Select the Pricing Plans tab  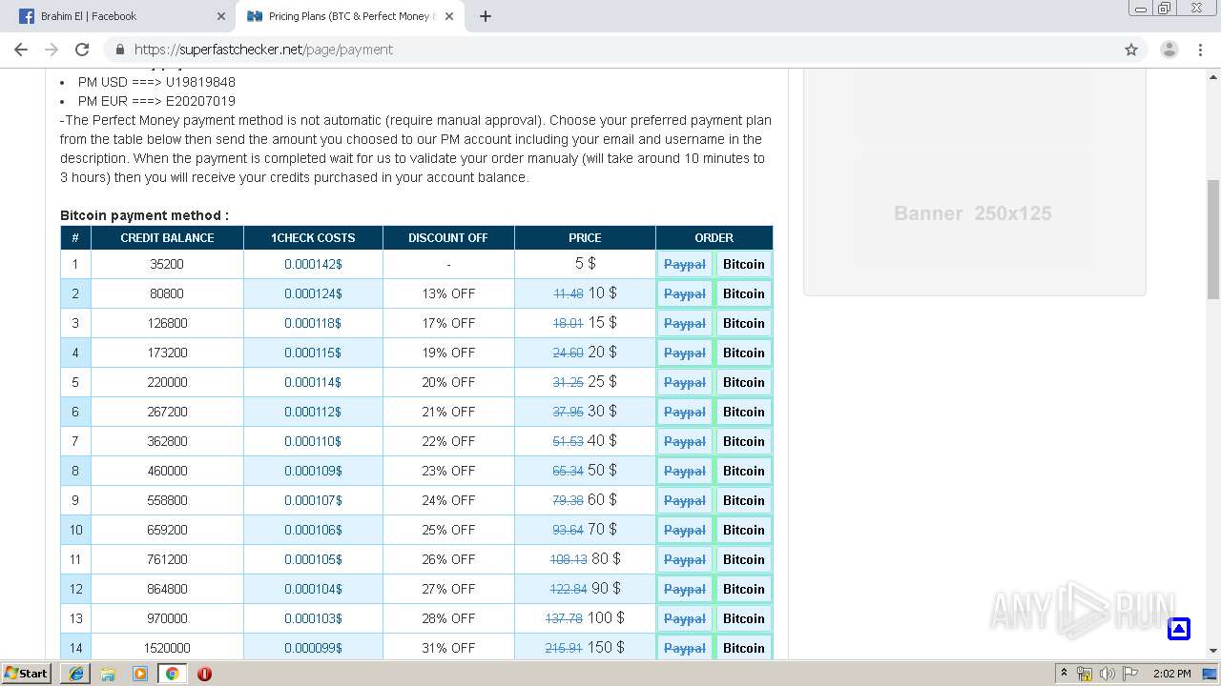coord(349,16)
